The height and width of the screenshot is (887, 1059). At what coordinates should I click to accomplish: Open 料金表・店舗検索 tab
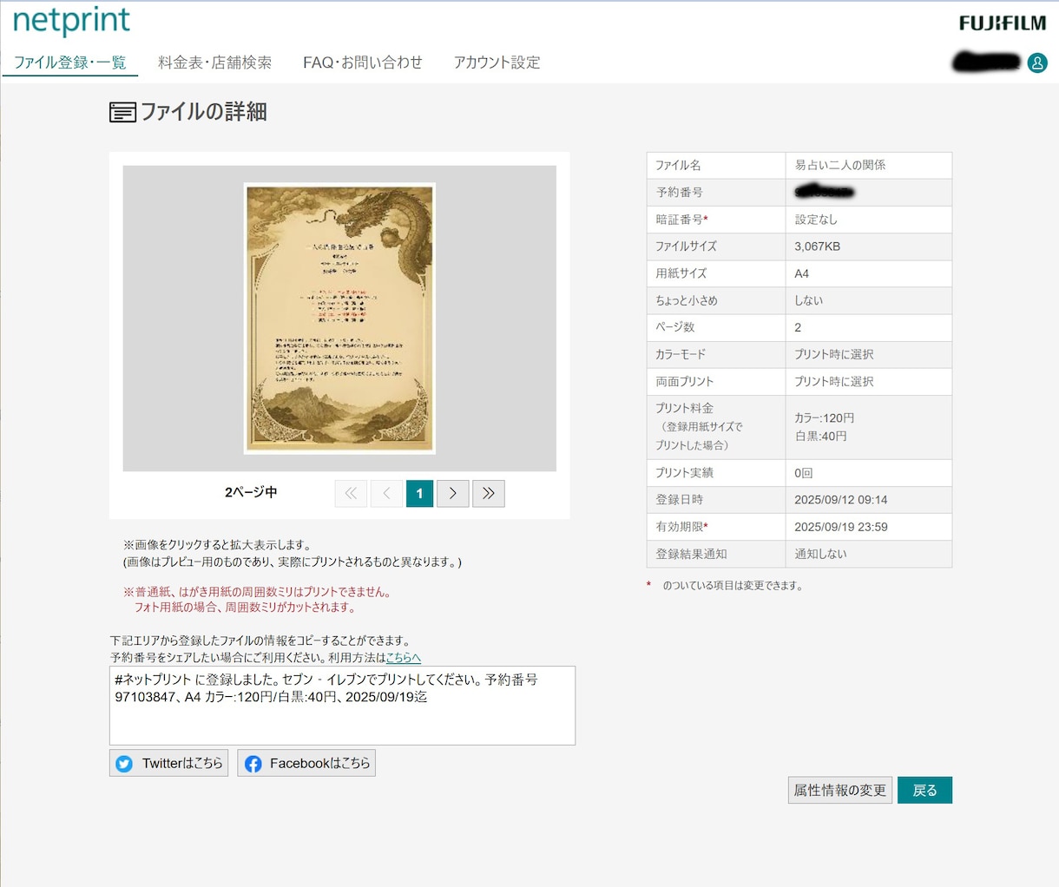[215, 62]
